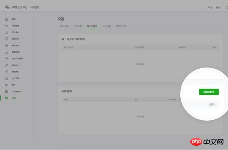Switch to the 接口设置 tab
Image resolution: width=228 pixels, height=150 pixels.
(x=107, y=26)
